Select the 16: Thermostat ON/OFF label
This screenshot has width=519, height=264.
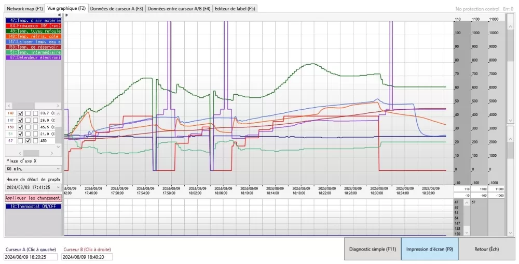[x=33, y=207]
